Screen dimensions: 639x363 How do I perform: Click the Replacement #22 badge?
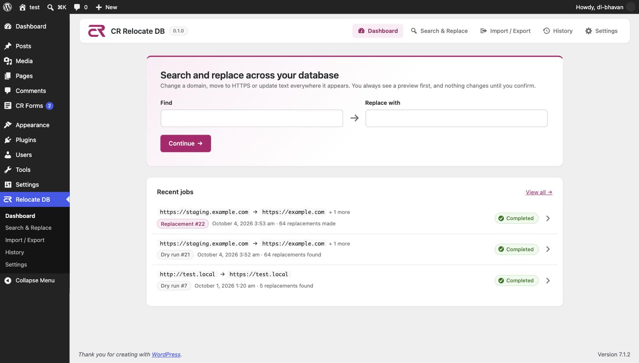(x=183, y=224)
